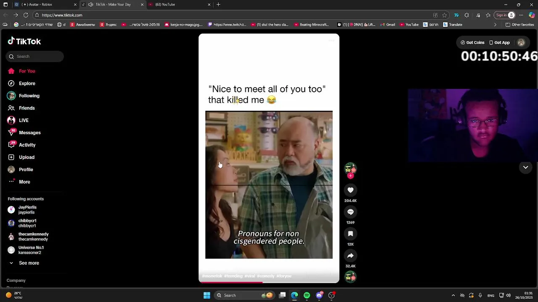Open the Beating Minecraft bookmark

pos(311,25)
